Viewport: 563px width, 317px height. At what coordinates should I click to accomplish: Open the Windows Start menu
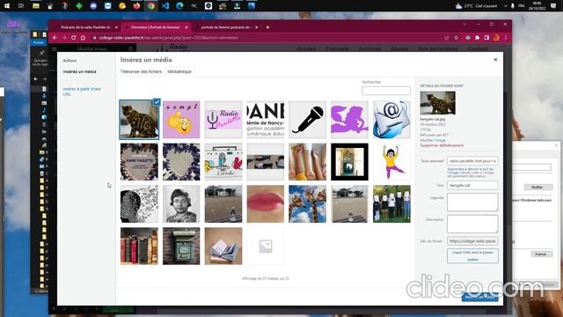(7, 6)
